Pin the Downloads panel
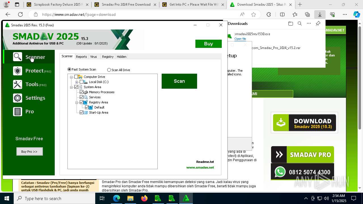This screenshot has height=204, width=363. pyautogui.click(x=318, y=24)
